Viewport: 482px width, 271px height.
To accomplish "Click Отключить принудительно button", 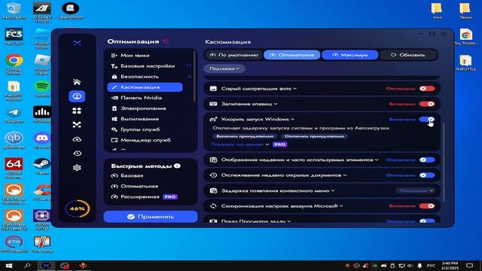I will (x=314, y=136).
